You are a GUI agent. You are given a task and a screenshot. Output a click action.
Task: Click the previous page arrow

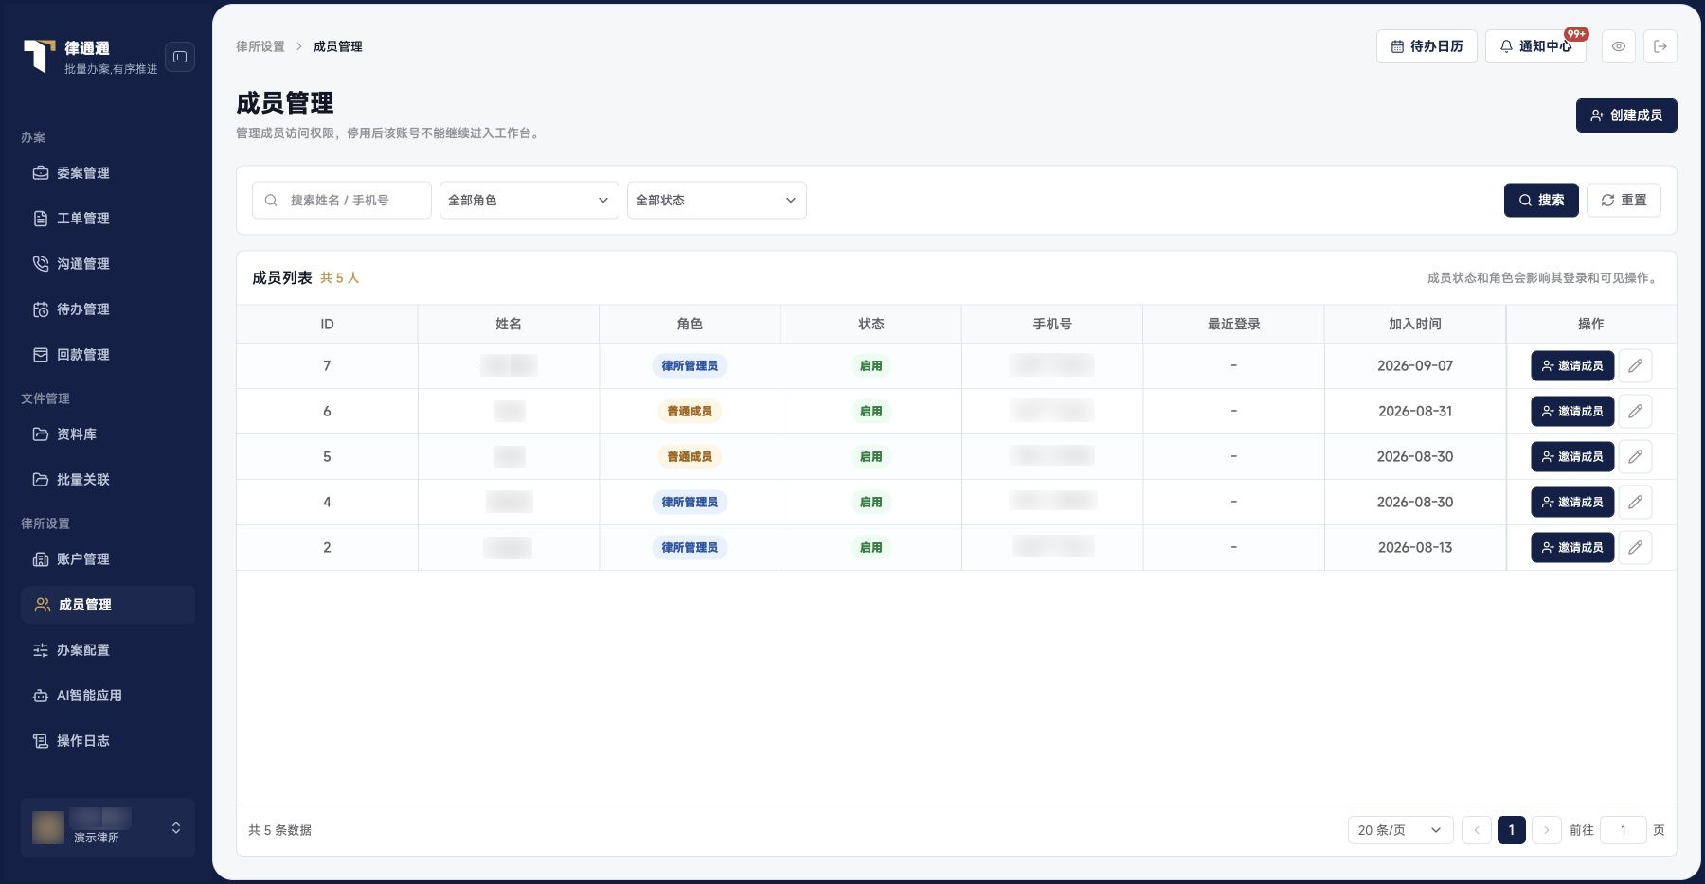(1476, 830)
